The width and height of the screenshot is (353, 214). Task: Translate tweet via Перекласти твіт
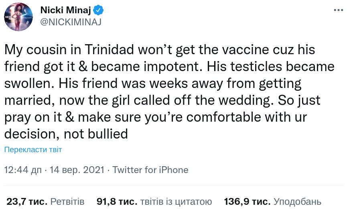click(33, 150)
